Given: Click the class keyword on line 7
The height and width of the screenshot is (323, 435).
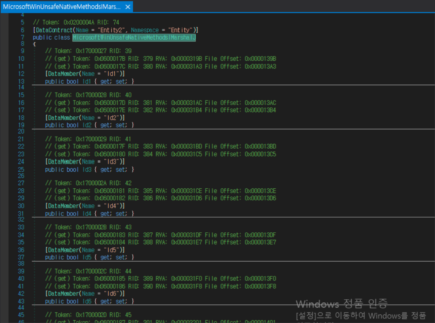Looking at the screenshot, I should [x=62, y=37].
